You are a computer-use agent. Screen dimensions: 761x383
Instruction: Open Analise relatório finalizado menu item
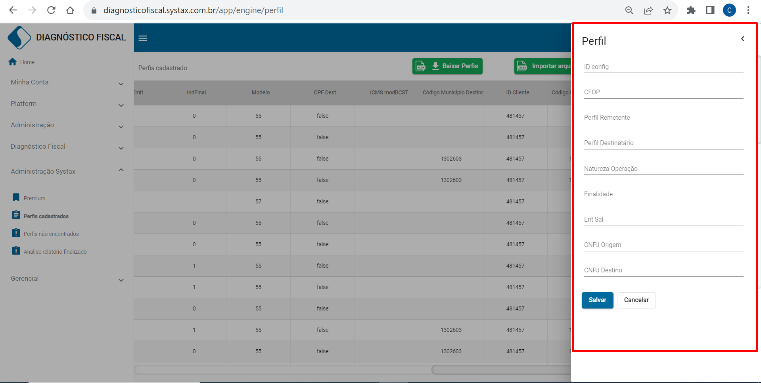coord(55,252)
